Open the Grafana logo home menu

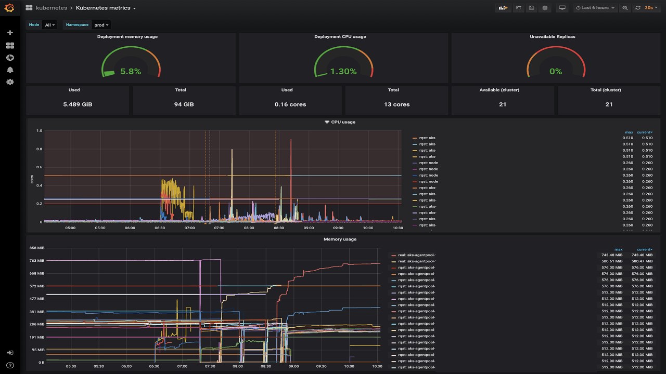9,8
